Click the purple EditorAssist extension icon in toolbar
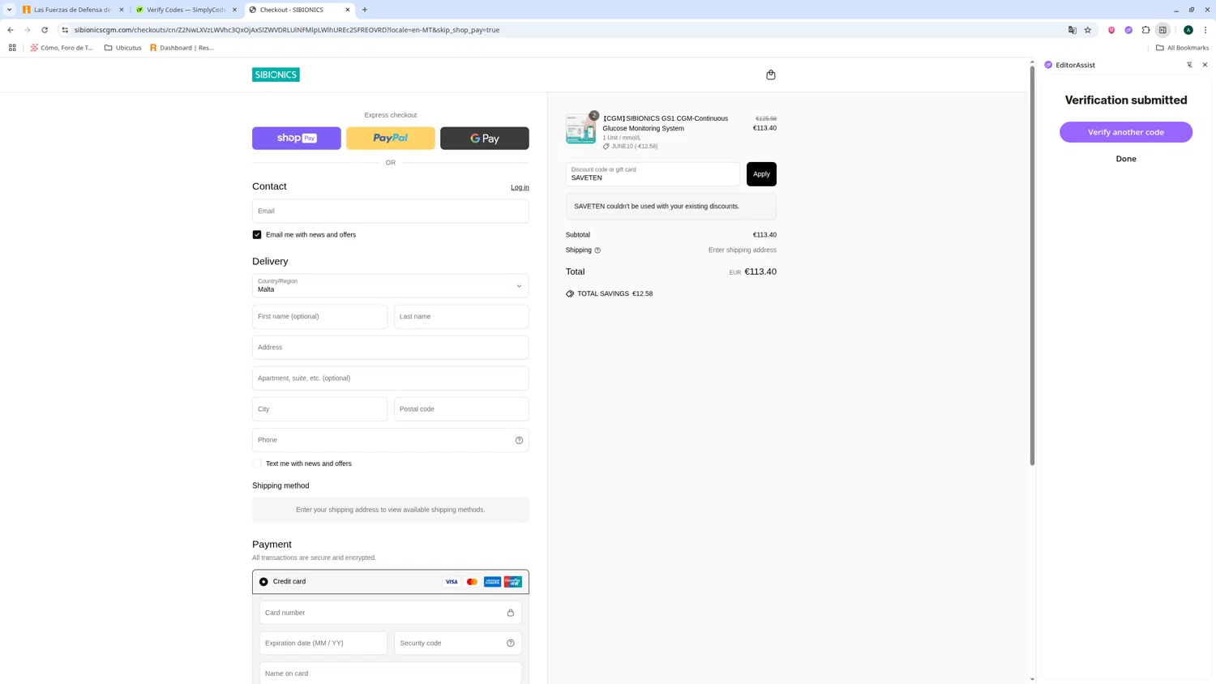The width and height of the screenshot is (1216, 684). click(1128, 30)
